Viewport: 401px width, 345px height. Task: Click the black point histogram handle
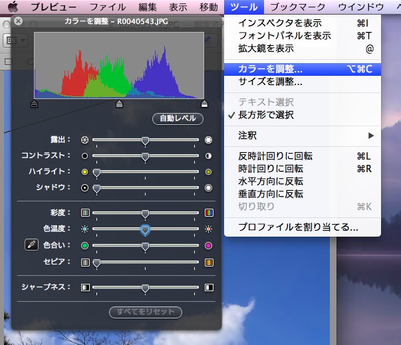[x=35, y=104]
